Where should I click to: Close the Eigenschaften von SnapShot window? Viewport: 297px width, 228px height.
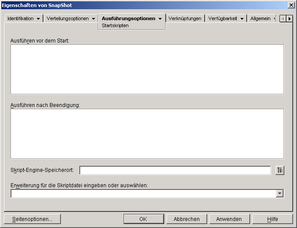tap(291, 5)
